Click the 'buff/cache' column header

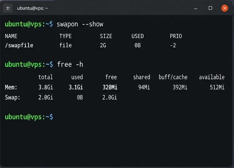173,77
